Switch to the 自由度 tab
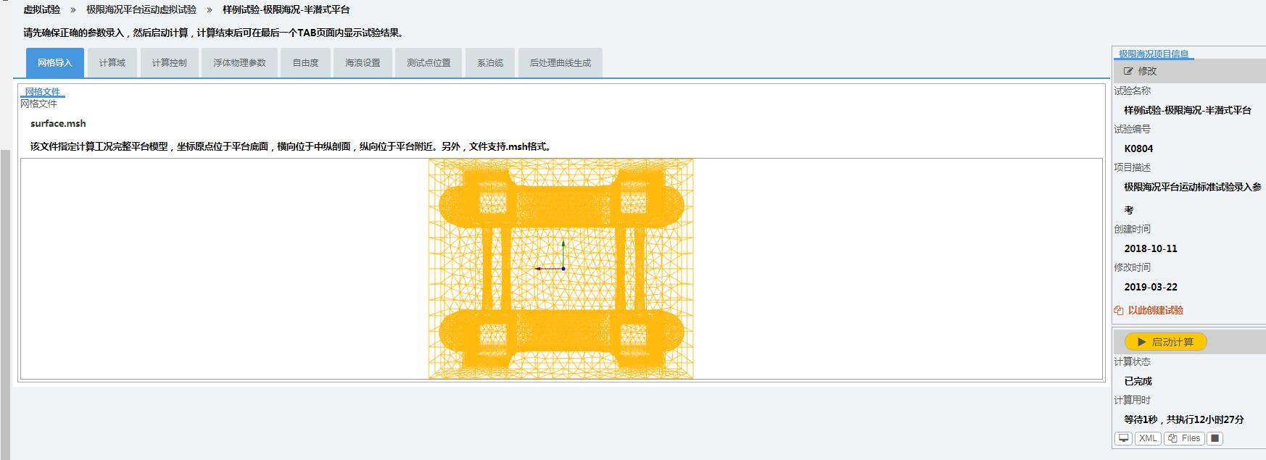This screenshot has height=460, width=1266. 305,63
